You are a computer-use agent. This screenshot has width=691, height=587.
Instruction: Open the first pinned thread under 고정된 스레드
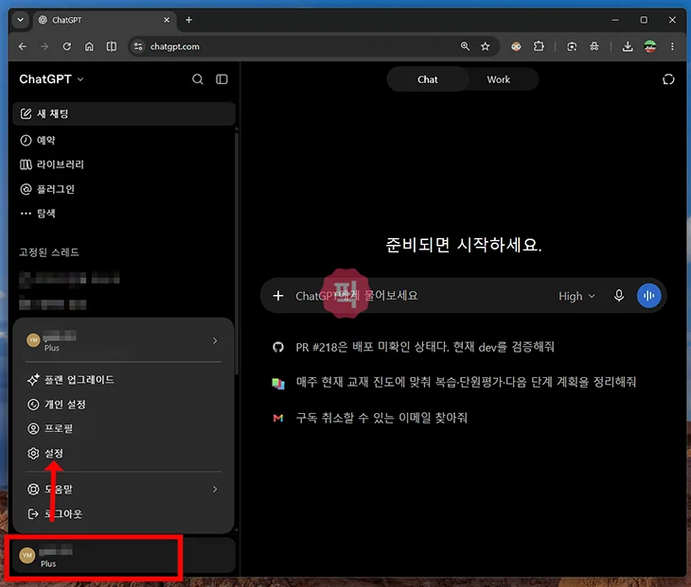click(69, 278)
